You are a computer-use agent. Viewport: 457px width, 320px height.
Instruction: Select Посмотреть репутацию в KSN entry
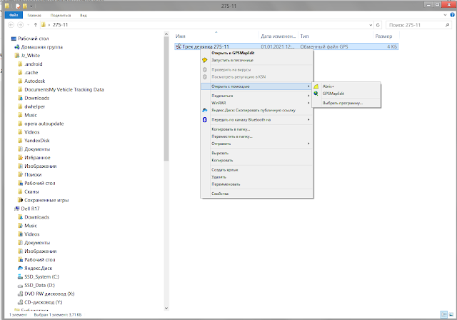[257, 77]
